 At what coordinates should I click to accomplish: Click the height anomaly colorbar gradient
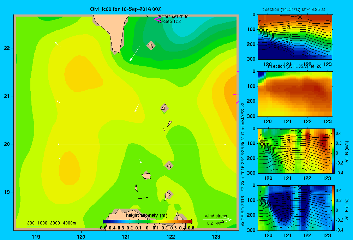click(x=148, y=222)
